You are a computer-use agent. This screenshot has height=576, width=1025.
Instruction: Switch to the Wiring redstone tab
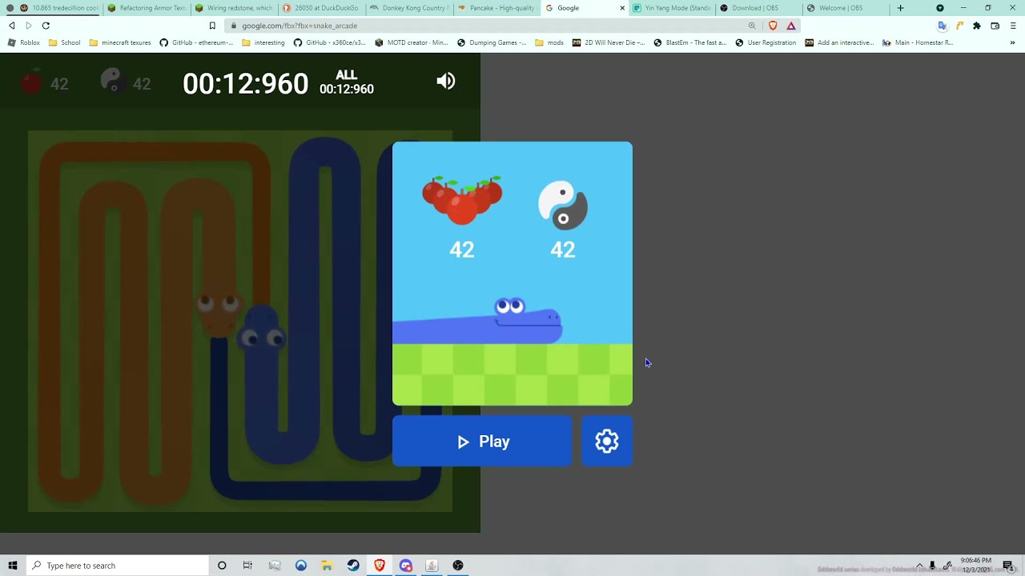point(234,8)
